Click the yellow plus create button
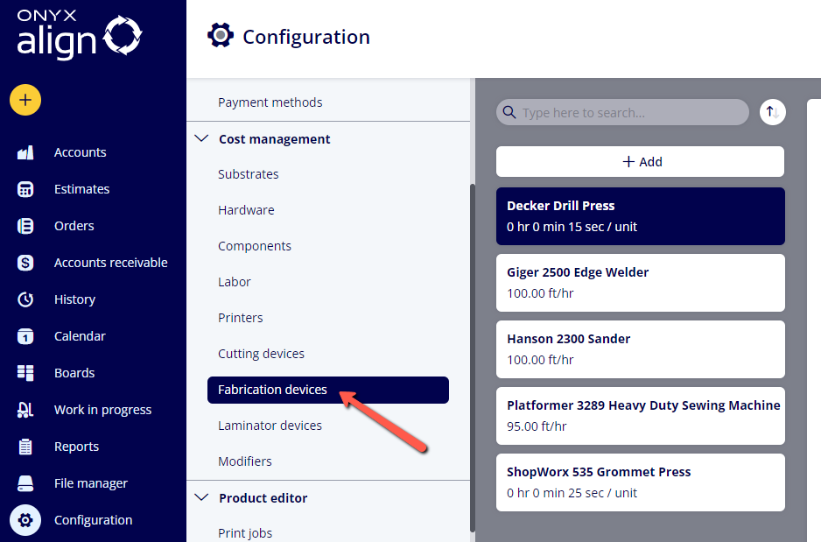 (25, 100)
